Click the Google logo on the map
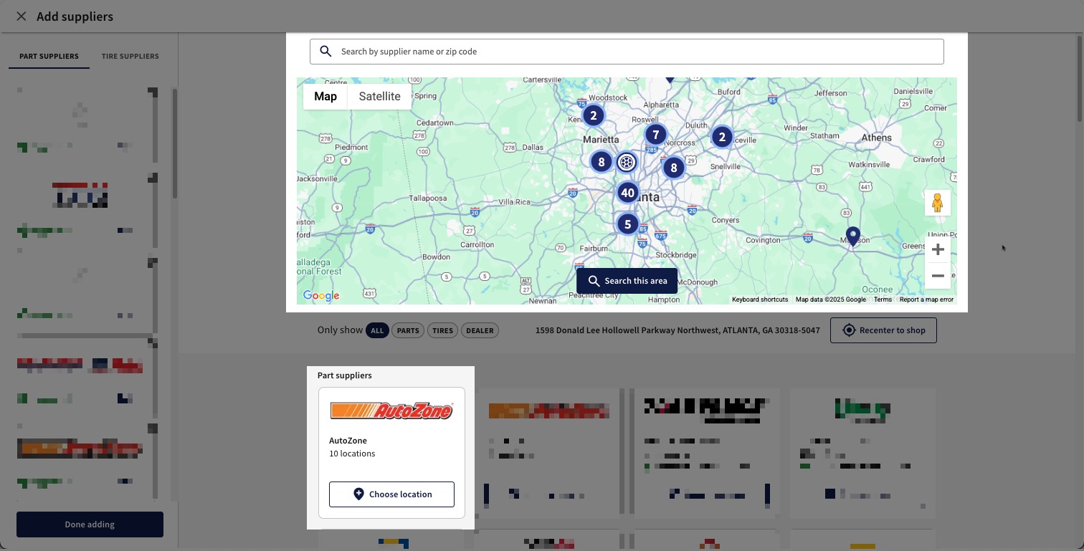The image size is (1084, 551). click(x=321, y=295)
